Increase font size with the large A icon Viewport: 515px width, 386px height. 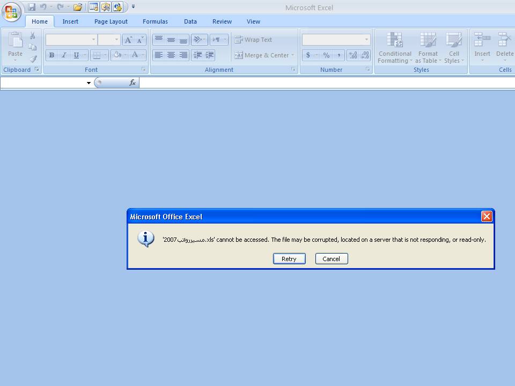(128, 40)
